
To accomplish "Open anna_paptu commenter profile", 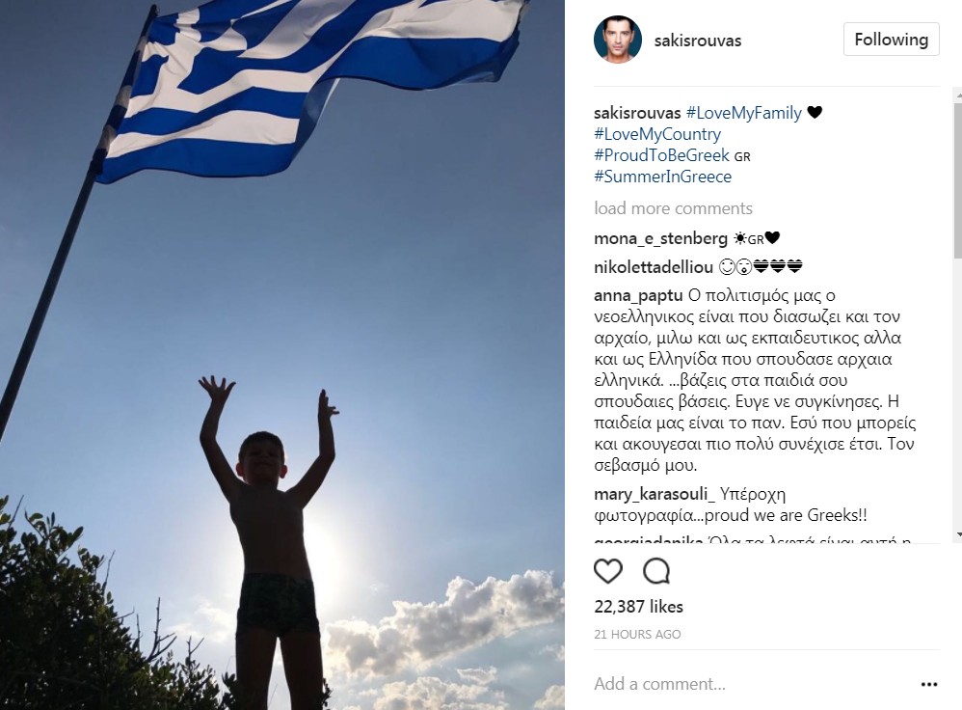I will click(x=638, y=295).
